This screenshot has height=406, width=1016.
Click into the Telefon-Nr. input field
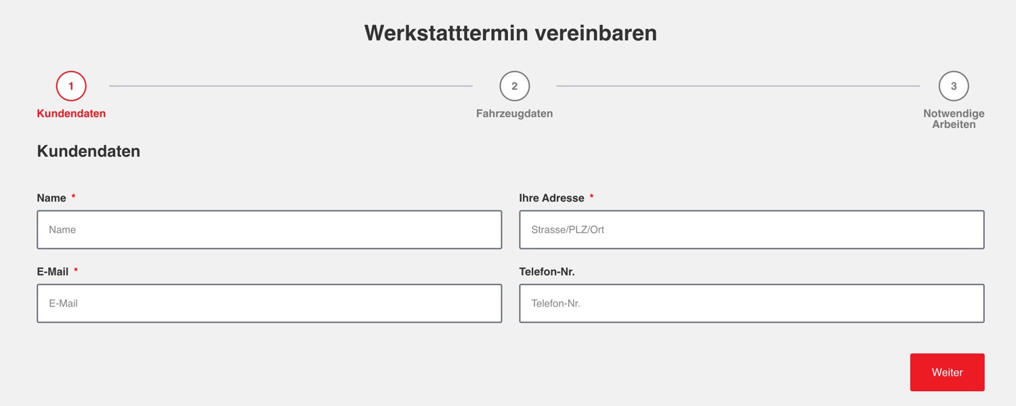point(751,303)
